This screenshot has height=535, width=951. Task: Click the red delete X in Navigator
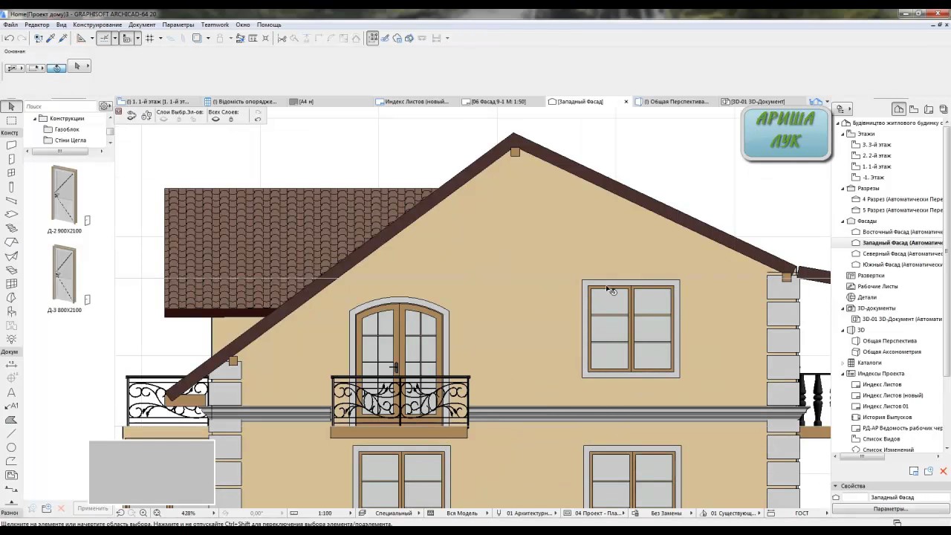943,471
